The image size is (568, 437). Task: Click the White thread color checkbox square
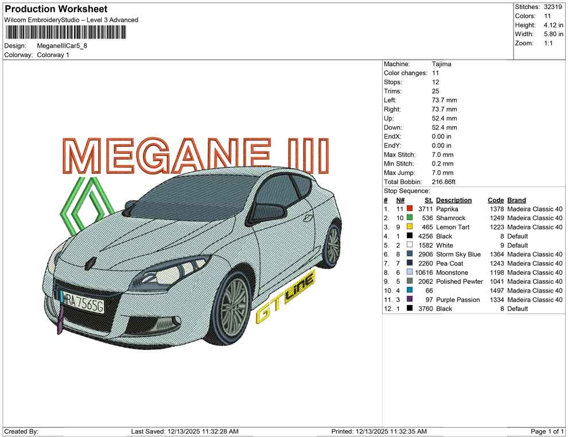pyautogui.click(x=410, y=245)
